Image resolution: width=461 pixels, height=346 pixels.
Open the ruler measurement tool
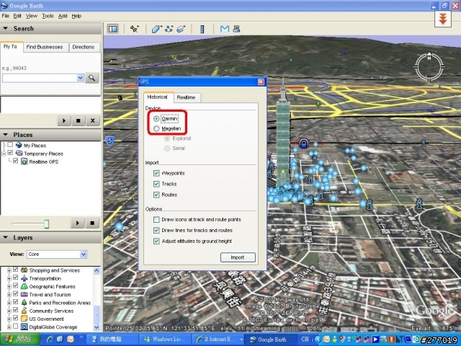(202, 29)
